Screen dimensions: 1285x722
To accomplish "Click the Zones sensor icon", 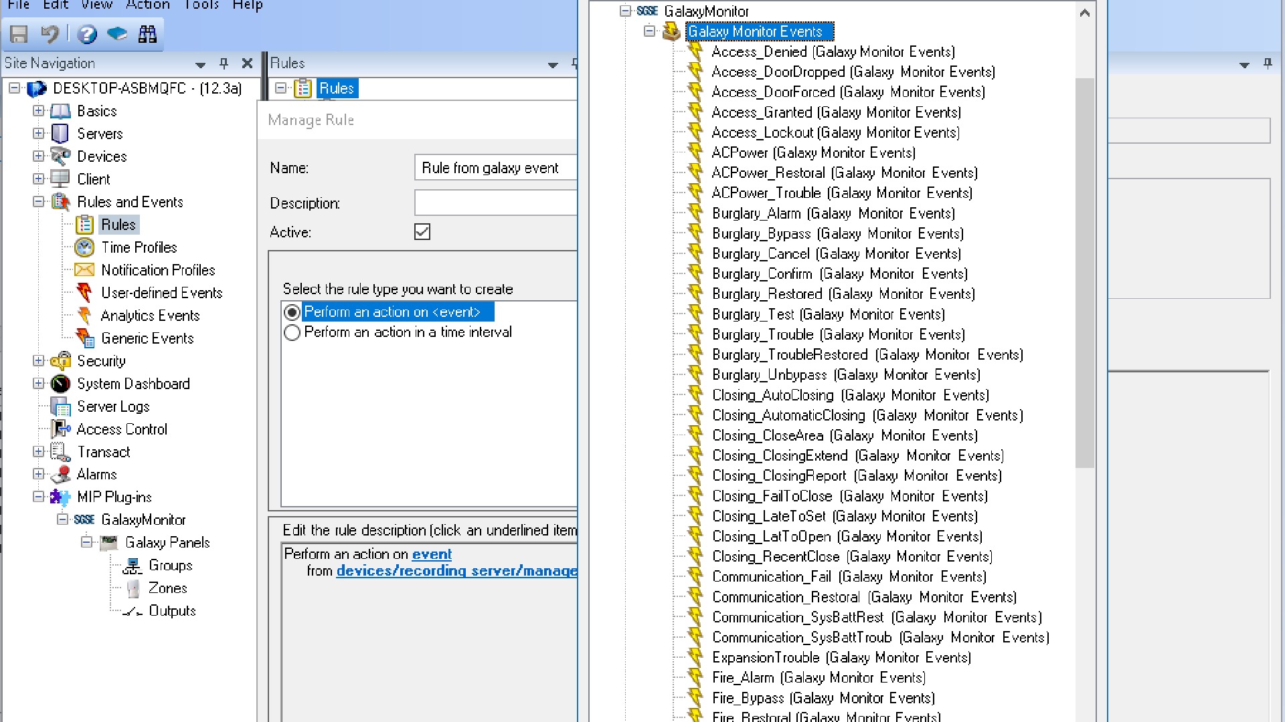I will pyautogui.click(x=133, y=588).
